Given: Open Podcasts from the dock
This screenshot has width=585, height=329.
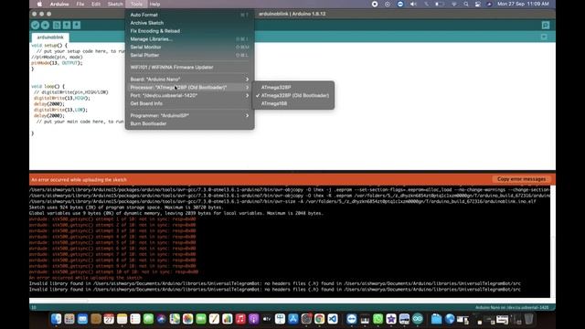Looking at the screenshot, I should (254, 319).
